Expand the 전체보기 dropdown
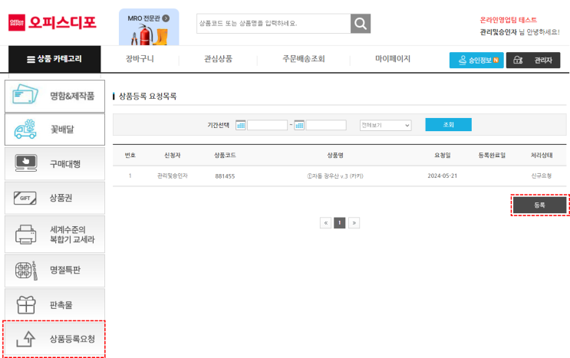The width and height of the screenshot is (570, 358). point(385,125)
